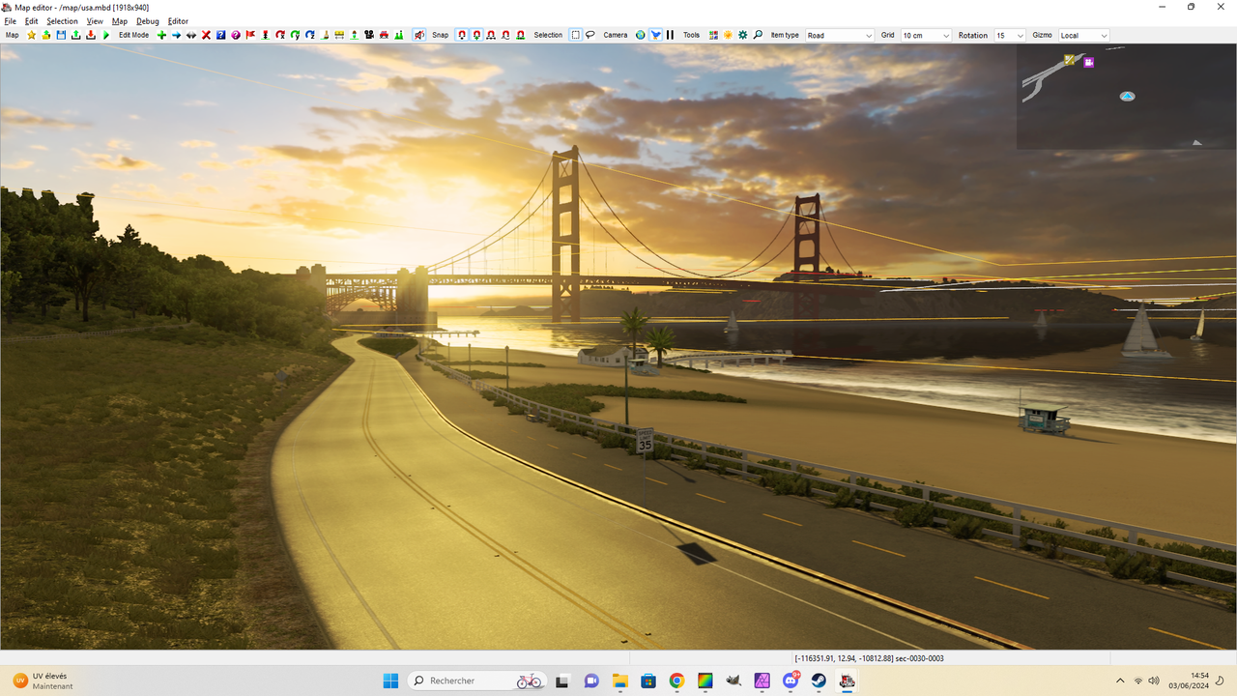1237x696 pixels.
Task: Click the rotate around X axis icon
Action: click(x=280, y=35)
